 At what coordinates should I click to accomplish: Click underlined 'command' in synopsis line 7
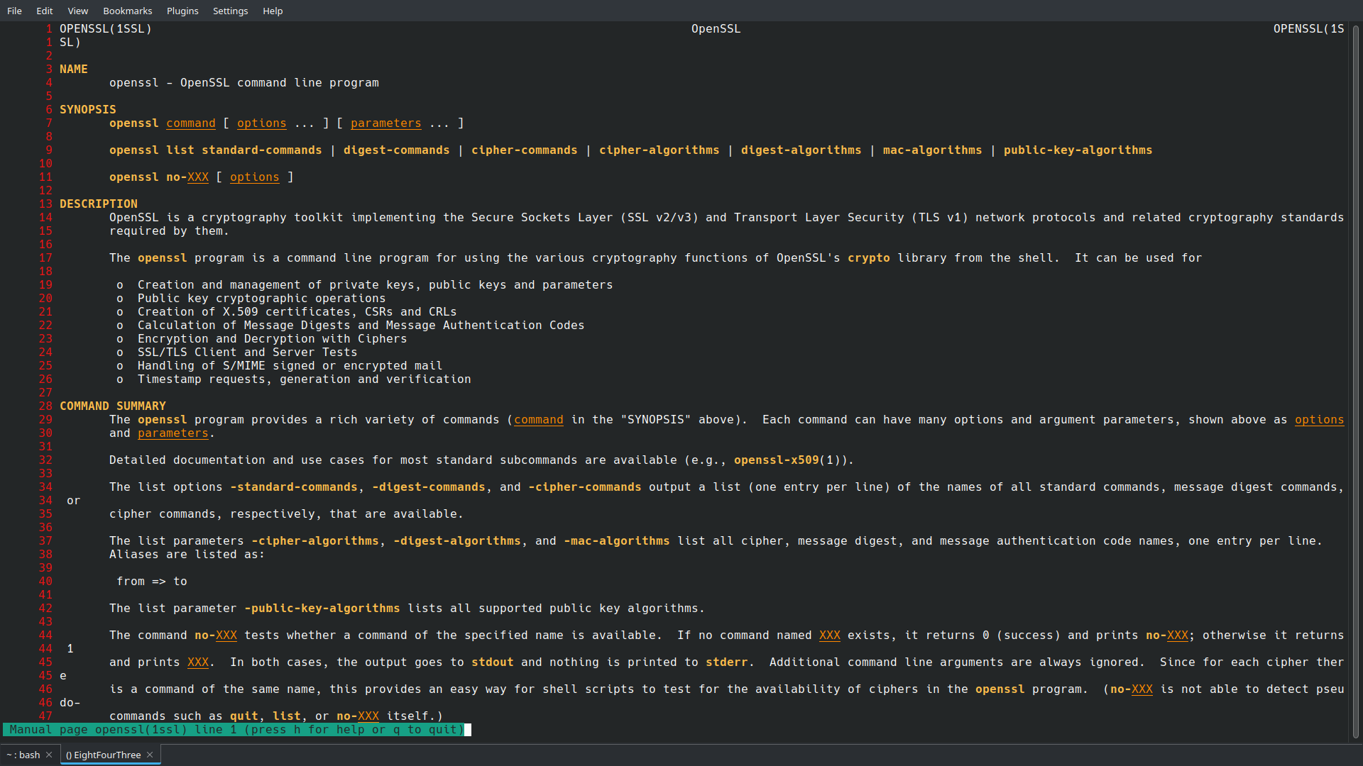coord(191,123)
